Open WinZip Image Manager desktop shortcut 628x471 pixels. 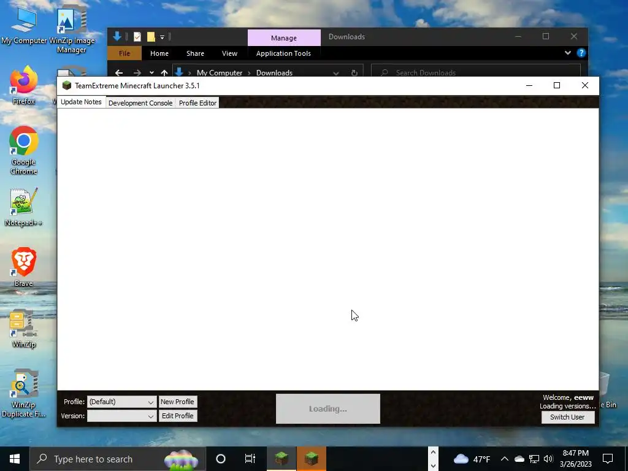(72, 29)
